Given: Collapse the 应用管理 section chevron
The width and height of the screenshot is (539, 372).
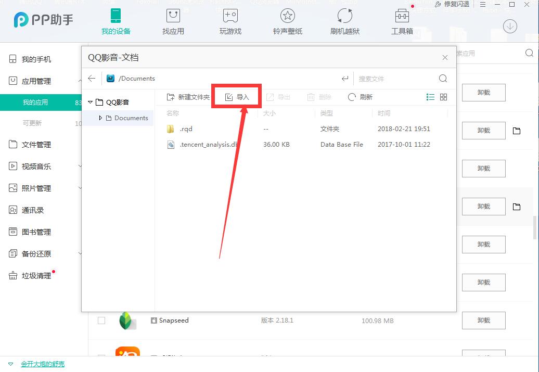Looking at the screenshot, I should pyautogui.click(x=80, y=81).
